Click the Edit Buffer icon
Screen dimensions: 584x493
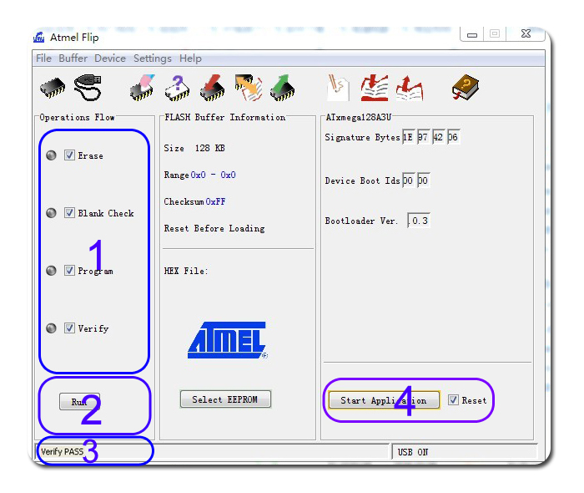(338, 88)
